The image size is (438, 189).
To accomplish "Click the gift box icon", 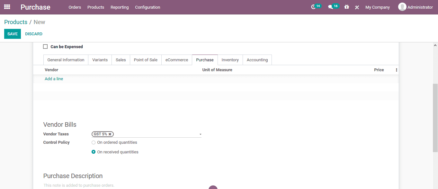I will tap(346, 7).
